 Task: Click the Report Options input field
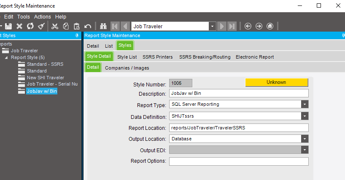pos(239,161)
